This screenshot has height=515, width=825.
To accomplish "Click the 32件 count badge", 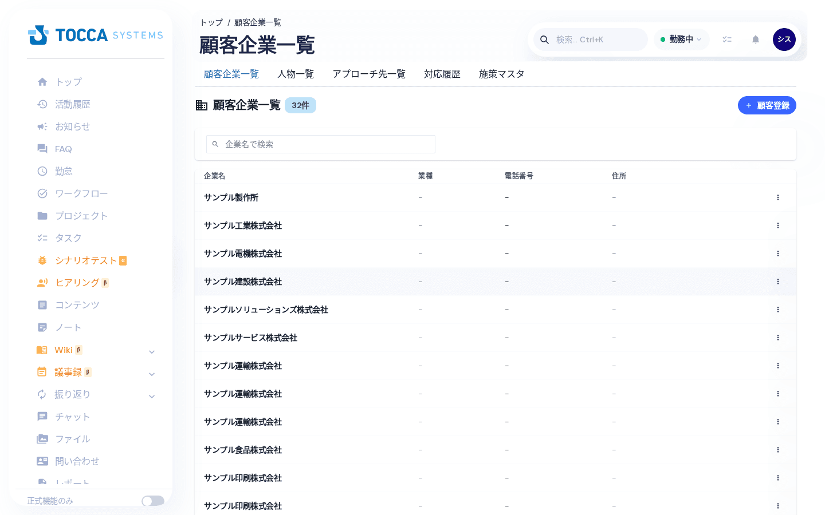I will point(300,105).
